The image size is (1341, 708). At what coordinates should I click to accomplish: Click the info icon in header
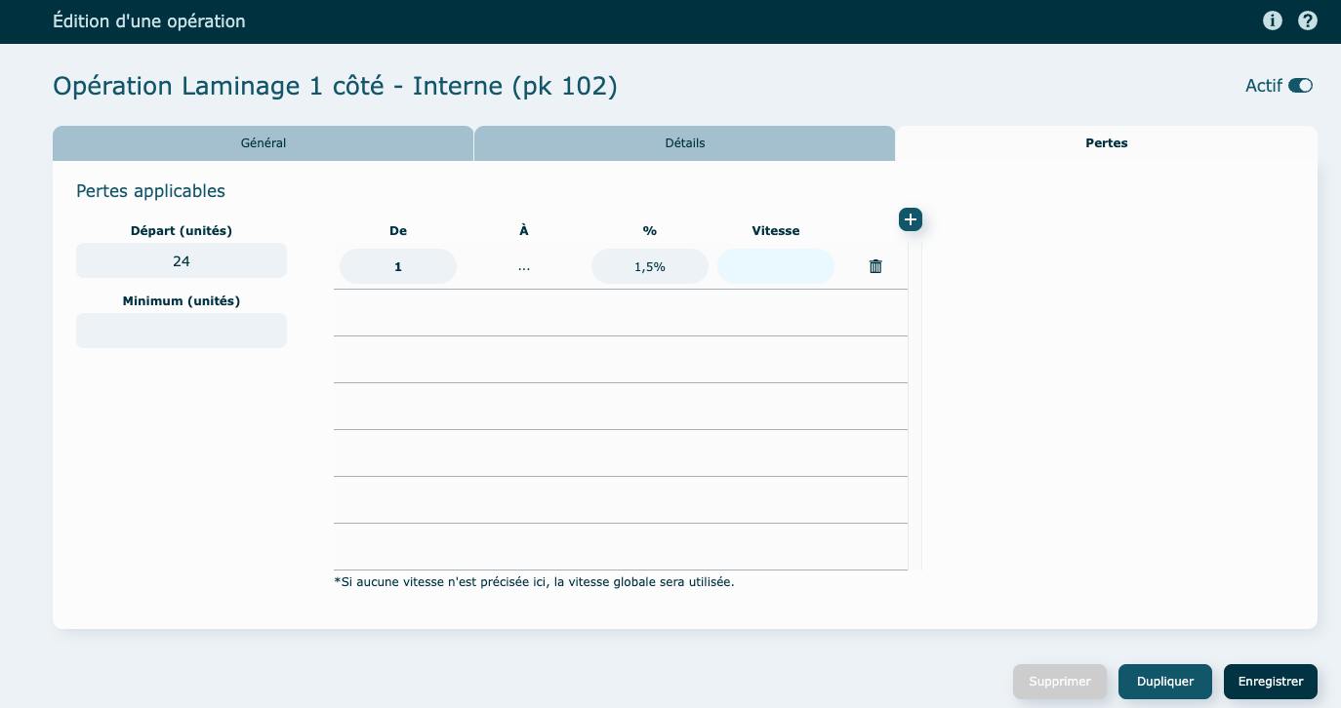tap(1272, 21)
